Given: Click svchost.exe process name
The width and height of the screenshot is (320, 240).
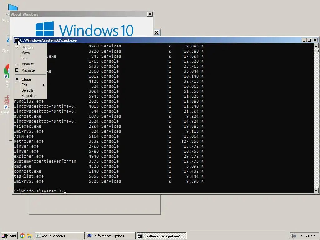Looking at the screenshot, I should (x=27, y=116).
